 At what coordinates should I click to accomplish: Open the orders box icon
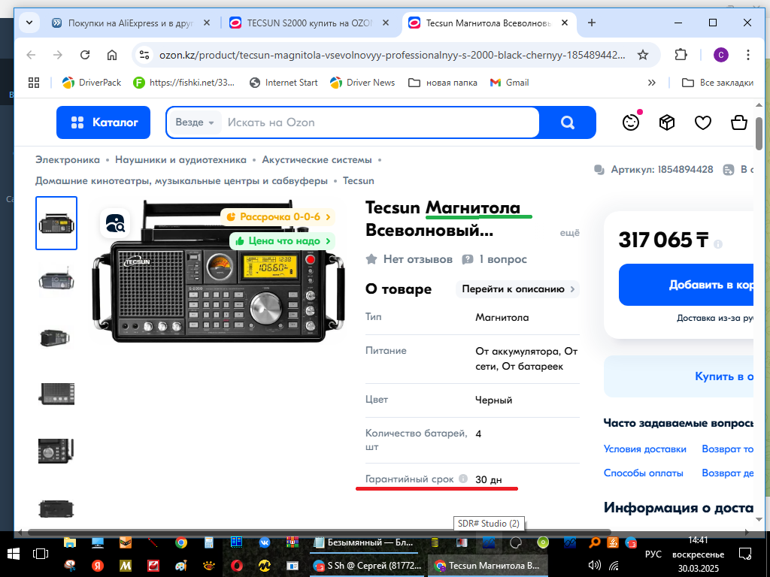coord(667,122)
